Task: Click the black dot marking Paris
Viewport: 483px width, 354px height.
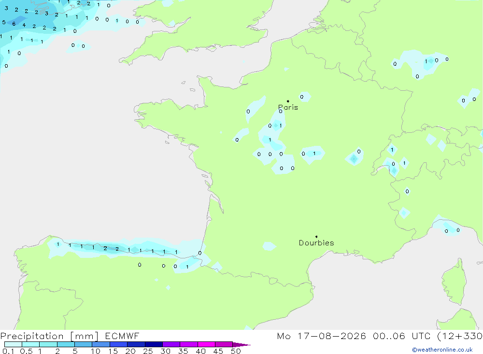Action: (x=288, y=101)
